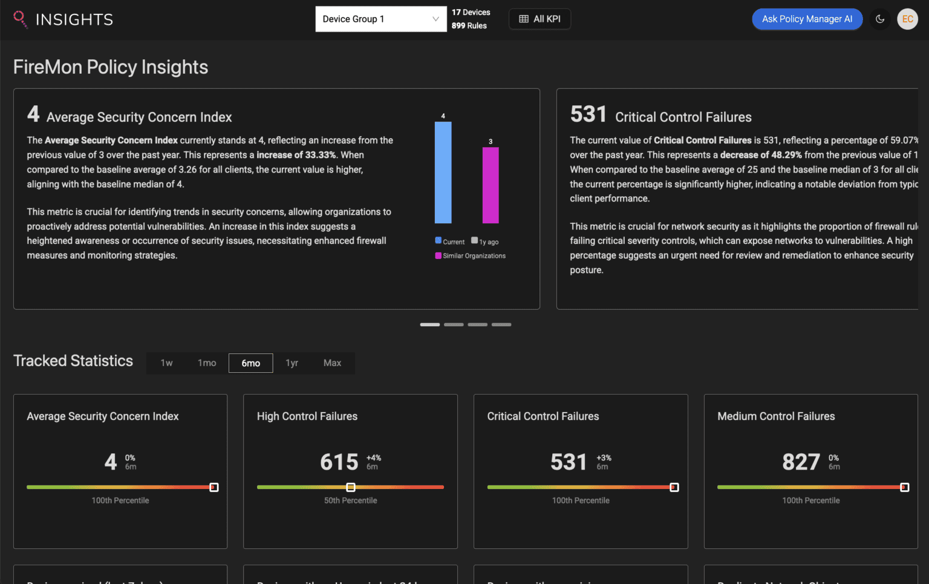929x584 pixels.
Task: Click the 899 Rules indicator
Action: tap(469, 25)
